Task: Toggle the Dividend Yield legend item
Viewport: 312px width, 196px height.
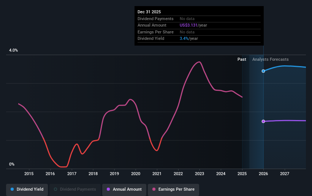Action: [27, 190]
